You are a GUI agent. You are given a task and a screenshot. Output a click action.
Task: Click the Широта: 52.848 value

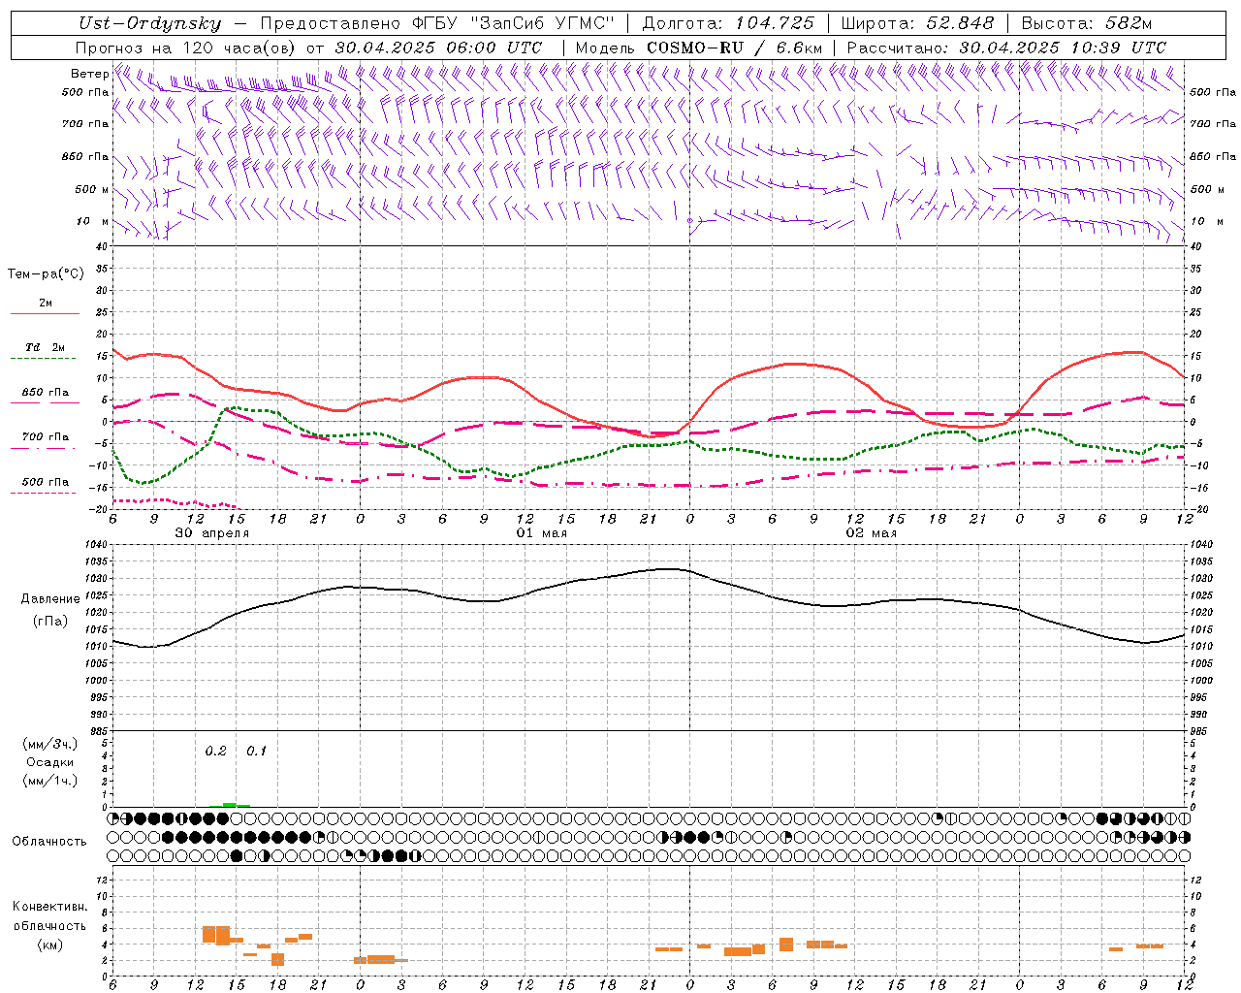pyautogui.click(x=917, y=23)
